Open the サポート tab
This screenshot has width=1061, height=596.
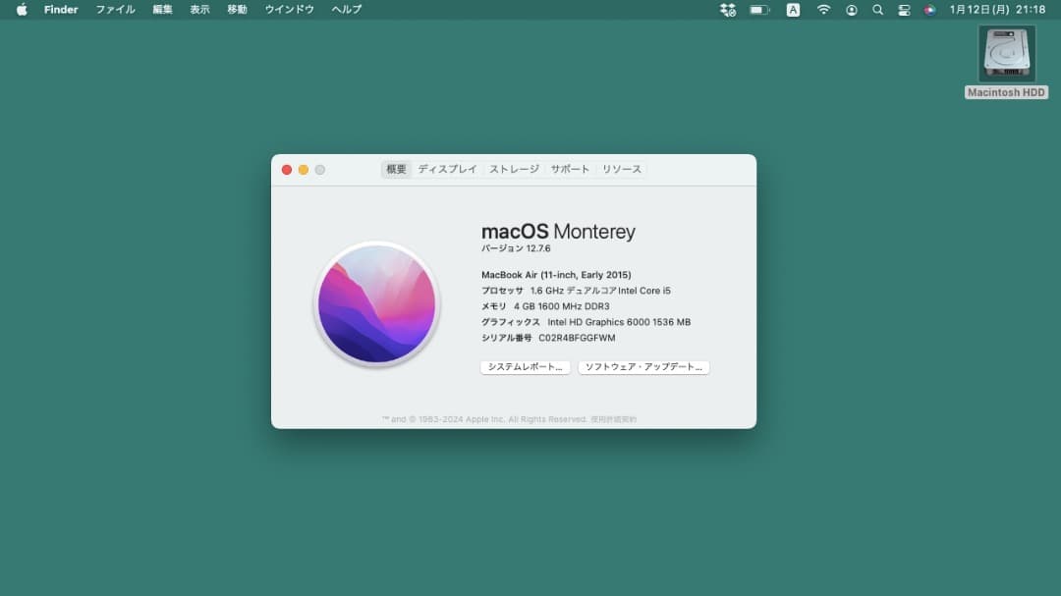click(x=570, y=169)
